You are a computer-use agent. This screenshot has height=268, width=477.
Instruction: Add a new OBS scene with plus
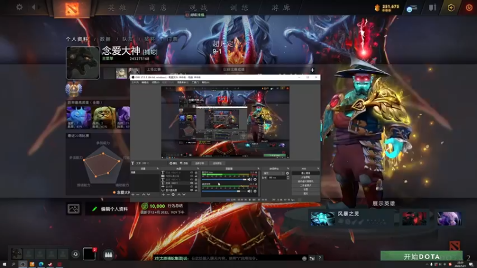(132, 195)
